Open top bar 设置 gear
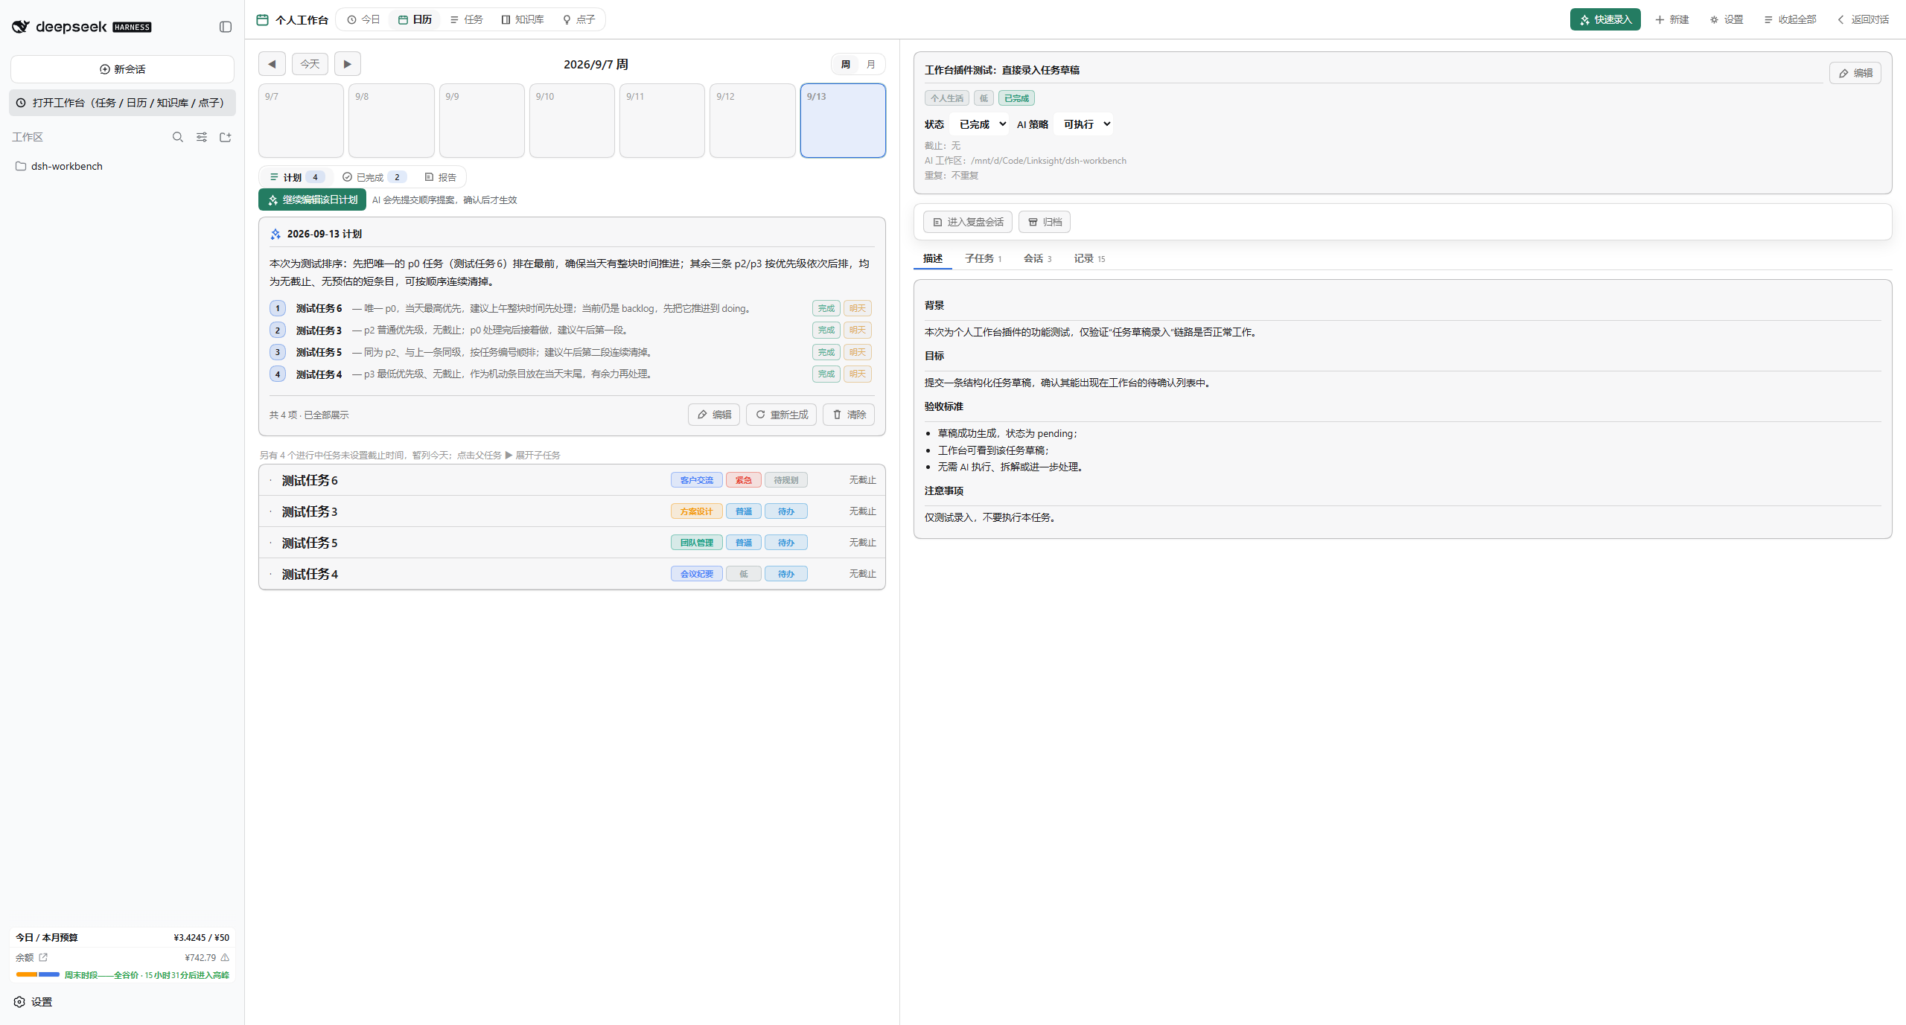Image resolution: width=1906 pixels, height=1025 pixels. [x=1727, y=19]
